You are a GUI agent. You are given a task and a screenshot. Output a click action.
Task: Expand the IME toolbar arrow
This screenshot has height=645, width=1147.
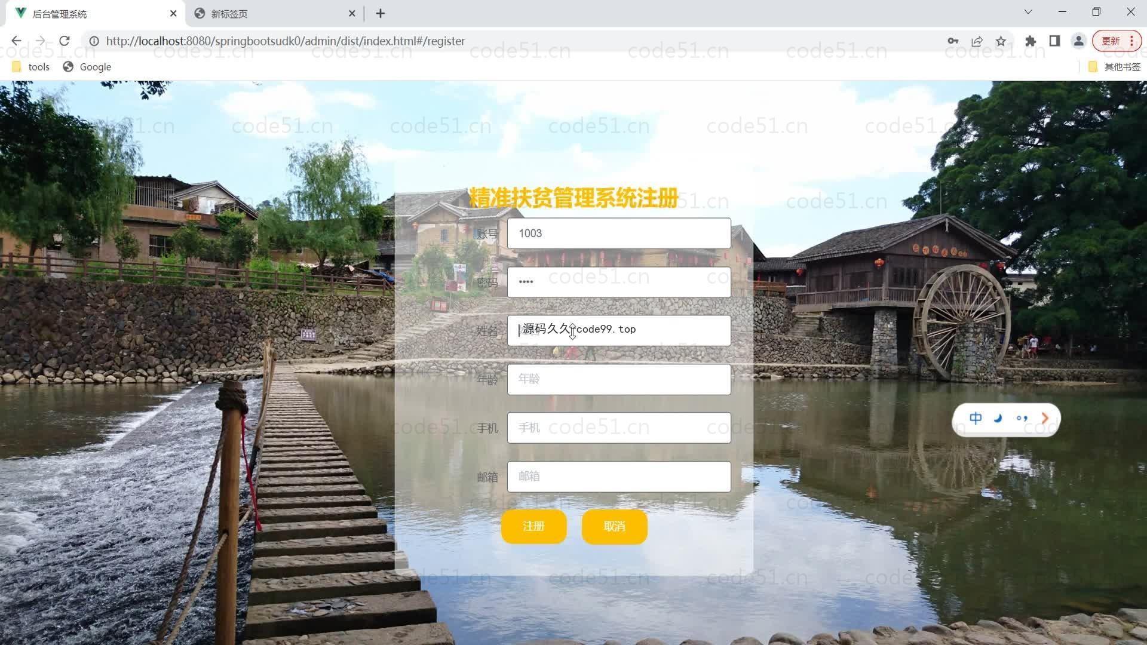pos(1045,419)
